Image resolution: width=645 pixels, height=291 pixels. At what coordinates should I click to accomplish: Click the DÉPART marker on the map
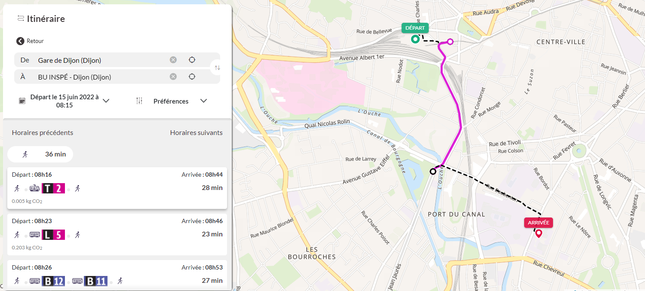(x=415, y=28)
